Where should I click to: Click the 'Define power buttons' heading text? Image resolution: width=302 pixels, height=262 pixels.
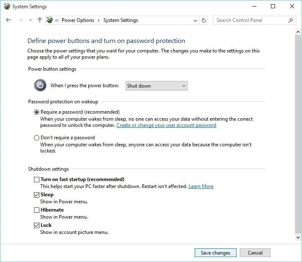(106, 41)
